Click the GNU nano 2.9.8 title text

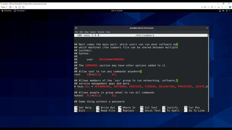88,35
